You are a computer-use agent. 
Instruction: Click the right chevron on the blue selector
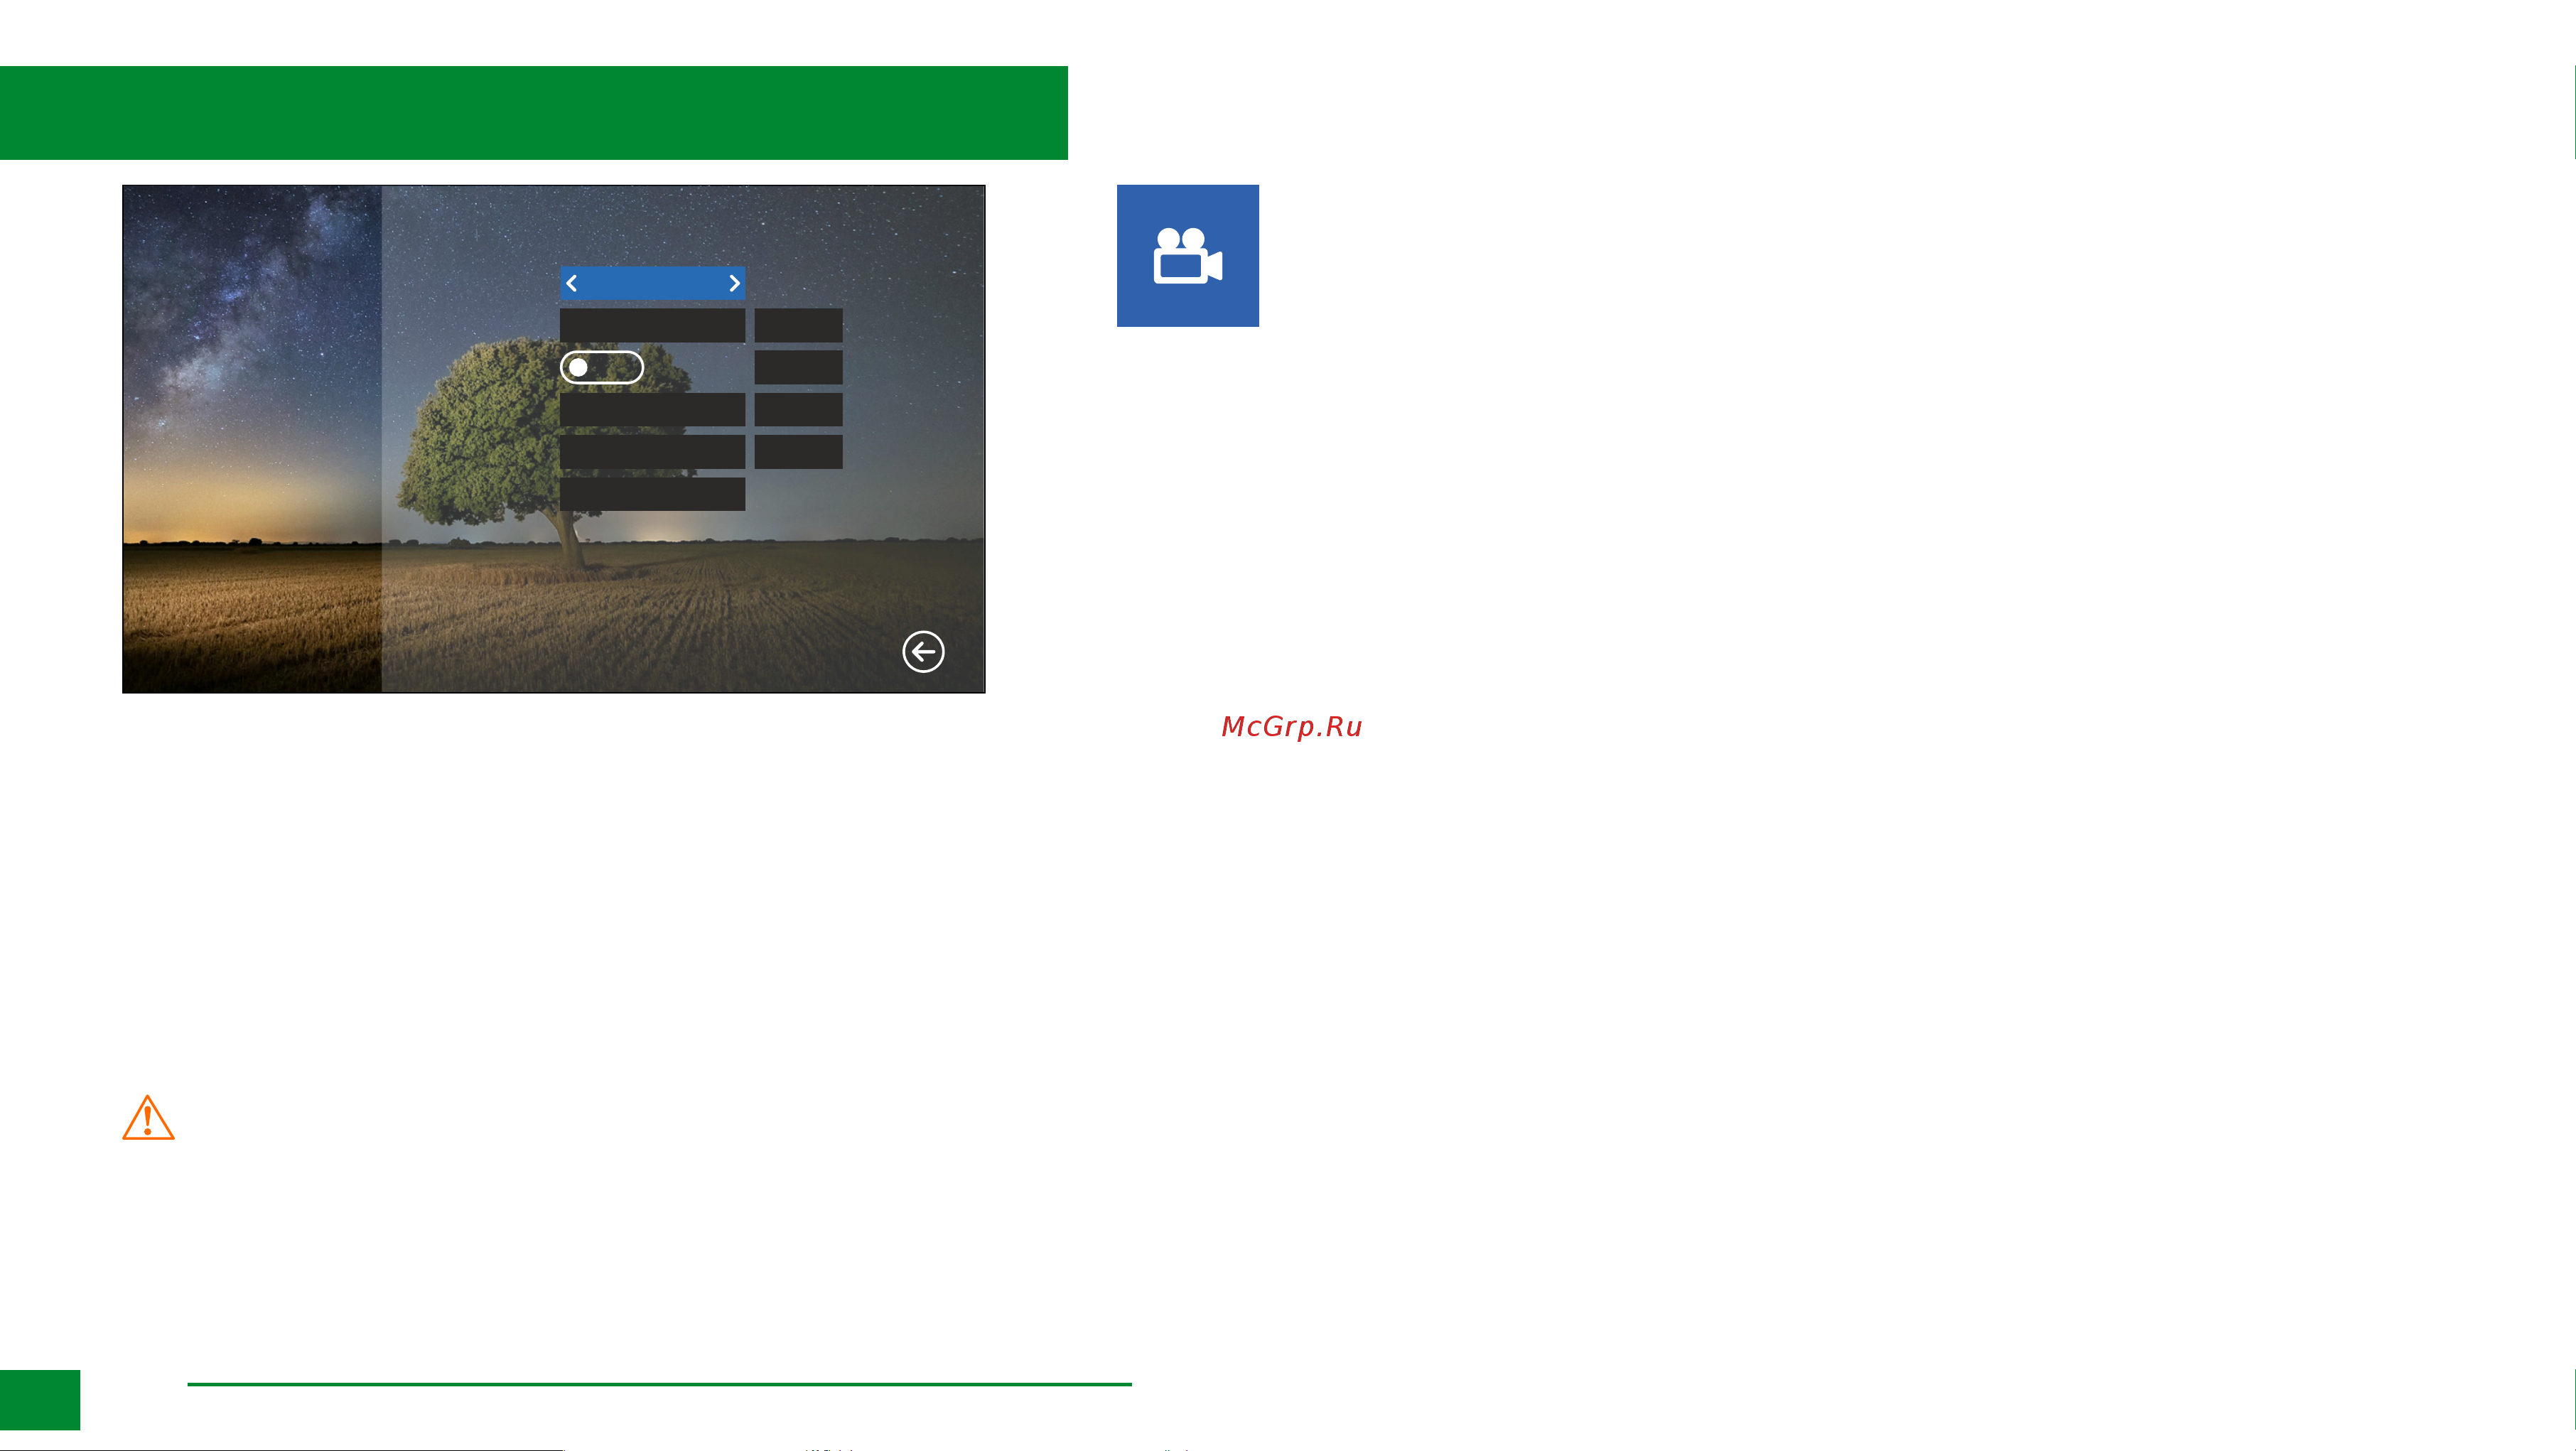[734, 284]
